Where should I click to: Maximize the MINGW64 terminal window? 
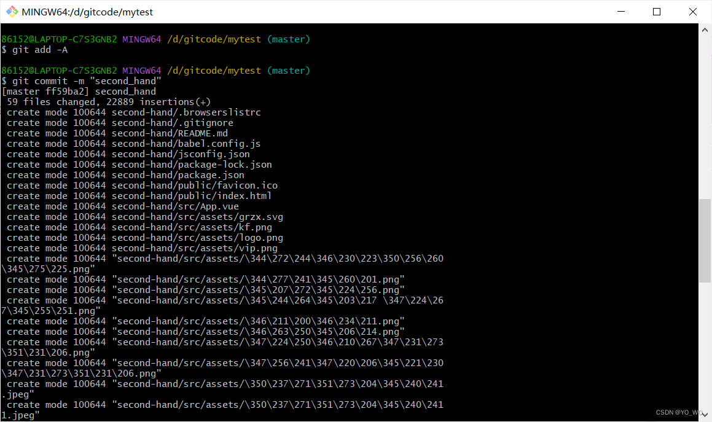coord(657,12)
